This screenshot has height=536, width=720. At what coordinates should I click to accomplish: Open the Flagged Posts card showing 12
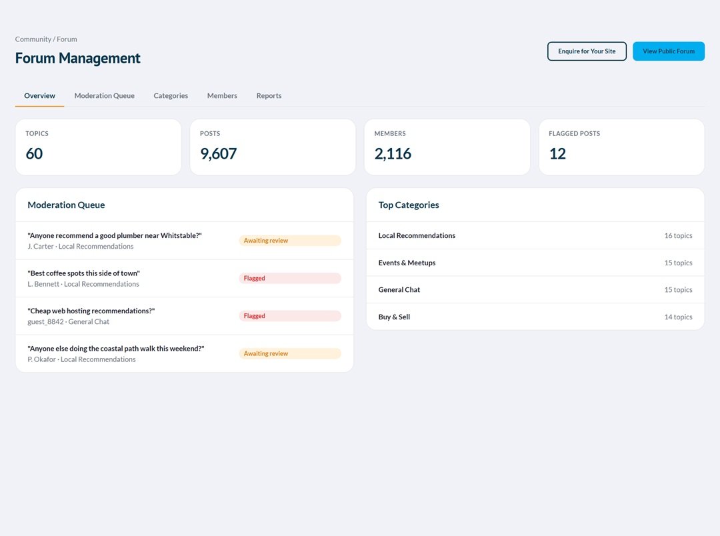(622, 147)
